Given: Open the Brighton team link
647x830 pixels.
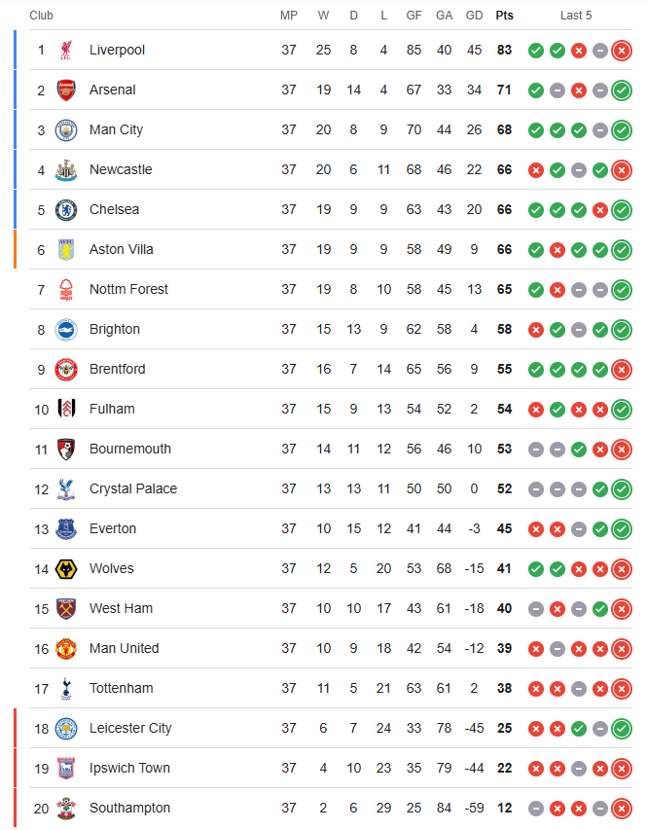Looking at the screenshot, I should tap(115, 329).
